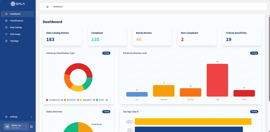Click the Top Tags (Top 5) title
The height and width of the screenshot is (132, 270).
(x=131, y=112)
